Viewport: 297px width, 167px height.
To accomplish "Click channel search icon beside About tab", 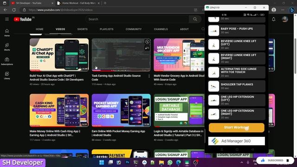I will pyautogui.click(x=203, y=29).
